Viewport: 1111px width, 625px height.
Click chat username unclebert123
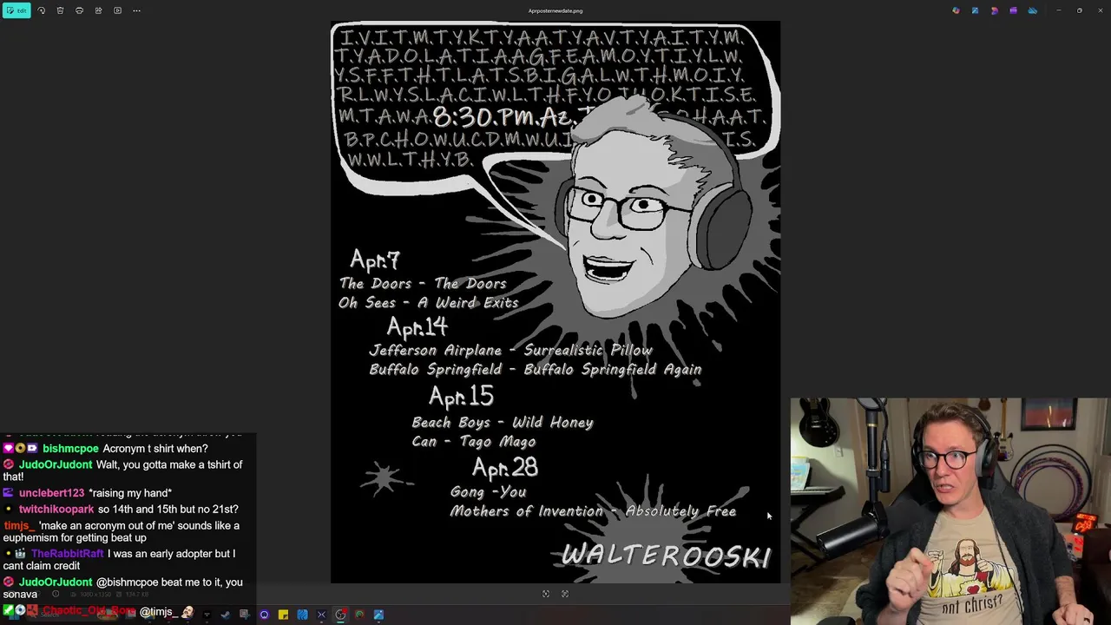(51, 493)
